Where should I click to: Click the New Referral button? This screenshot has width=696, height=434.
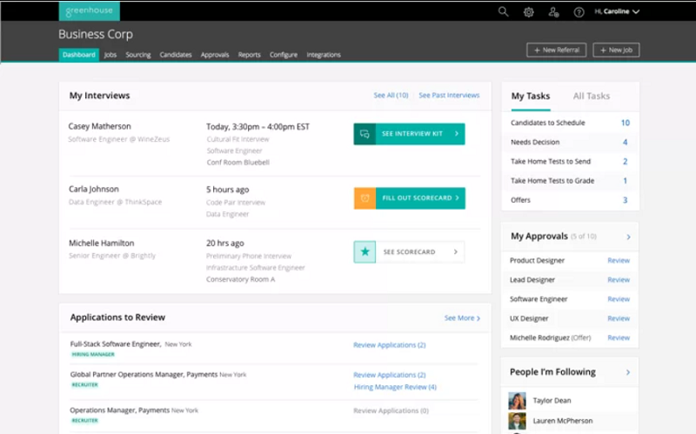tap(557, 50)
